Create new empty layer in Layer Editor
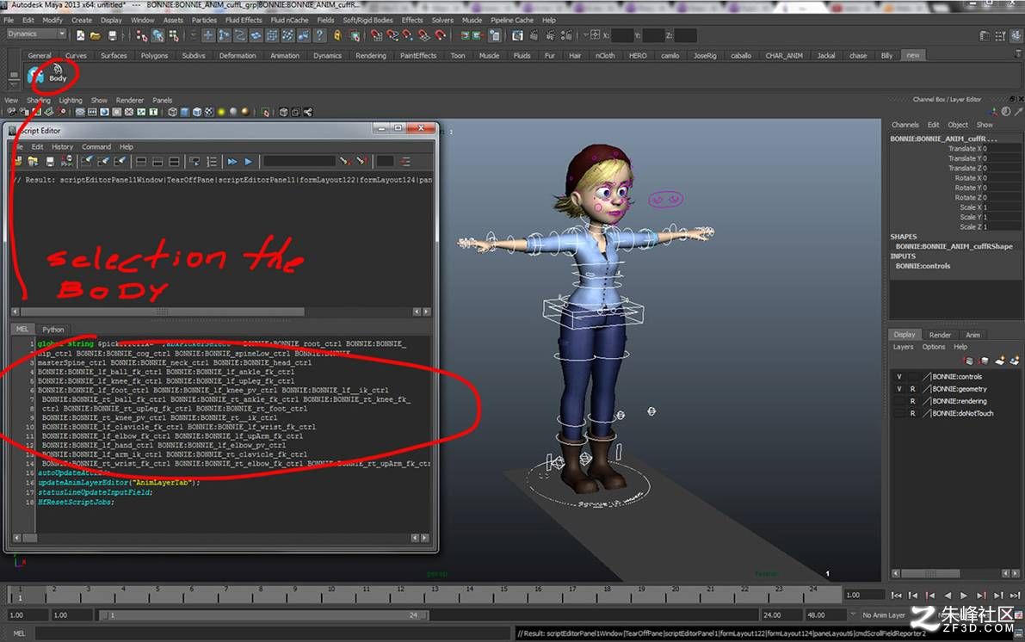 (x=999, y=361)
